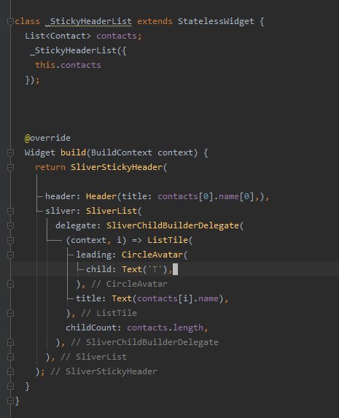The width and height of the screenshot is (339, 418).
Task: Click 'Header(' widget constructor
Action: tap(104, 196)
